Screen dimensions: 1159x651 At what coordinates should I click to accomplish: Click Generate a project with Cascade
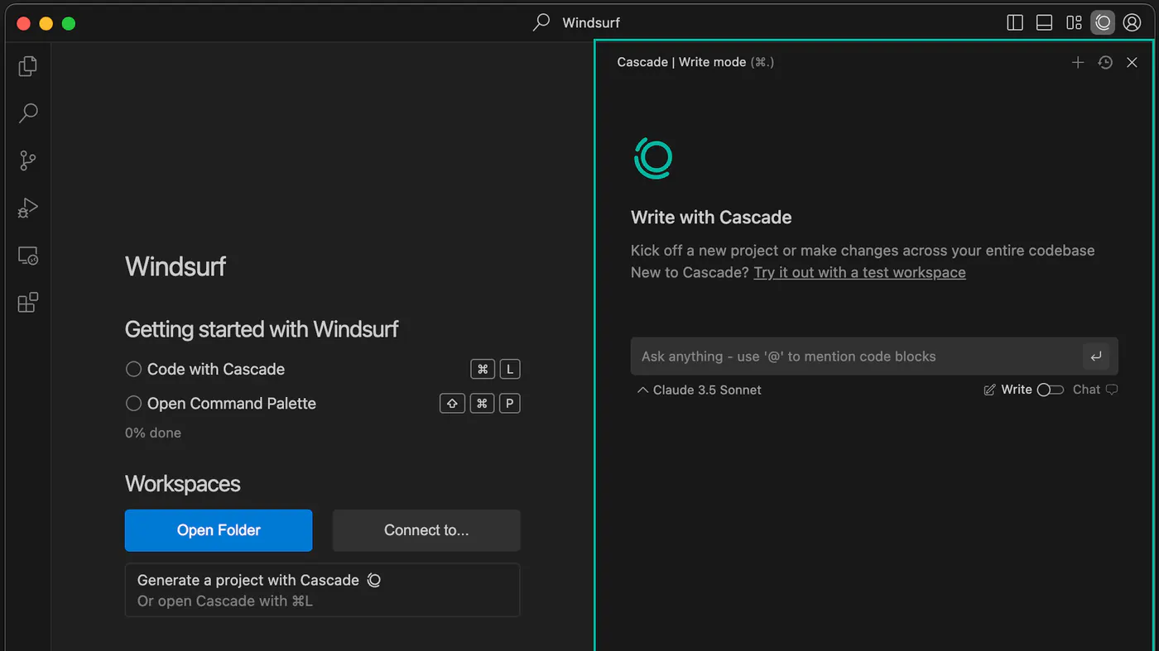pyautogui.click(x=322, y=591)
